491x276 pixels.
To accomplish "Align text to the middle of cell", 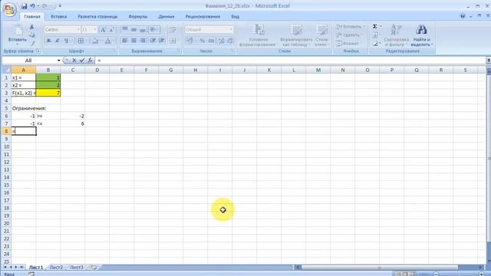I will click(x=133, y=29).
